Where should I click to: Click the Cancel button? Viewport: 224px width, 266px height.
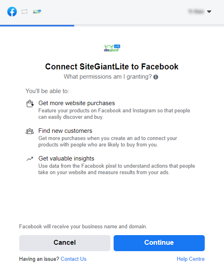(65, 243)
